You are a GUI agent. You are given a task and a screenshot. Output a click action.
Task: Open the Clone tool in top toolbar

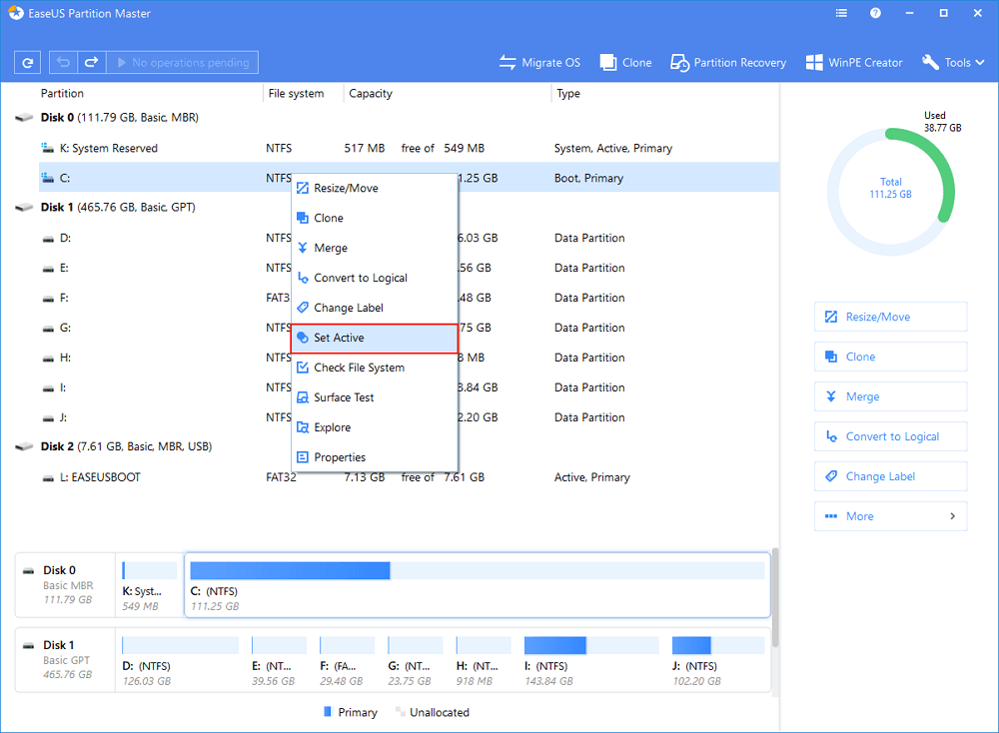click(625, 62)
